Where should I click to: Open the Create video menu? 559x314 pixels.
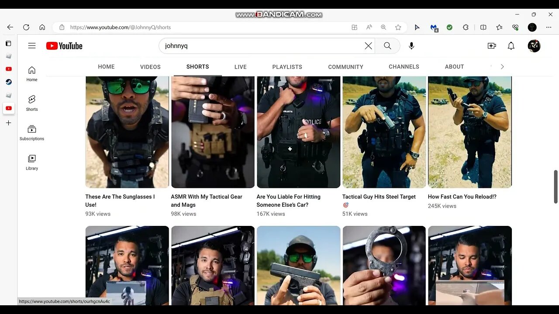492,46
